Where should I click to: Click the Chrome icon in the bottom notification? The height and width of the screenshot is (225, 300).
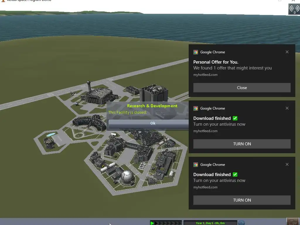196,165
